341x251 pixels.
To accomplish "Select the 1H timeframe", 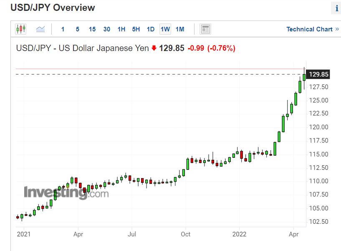I will click(121, 29).
